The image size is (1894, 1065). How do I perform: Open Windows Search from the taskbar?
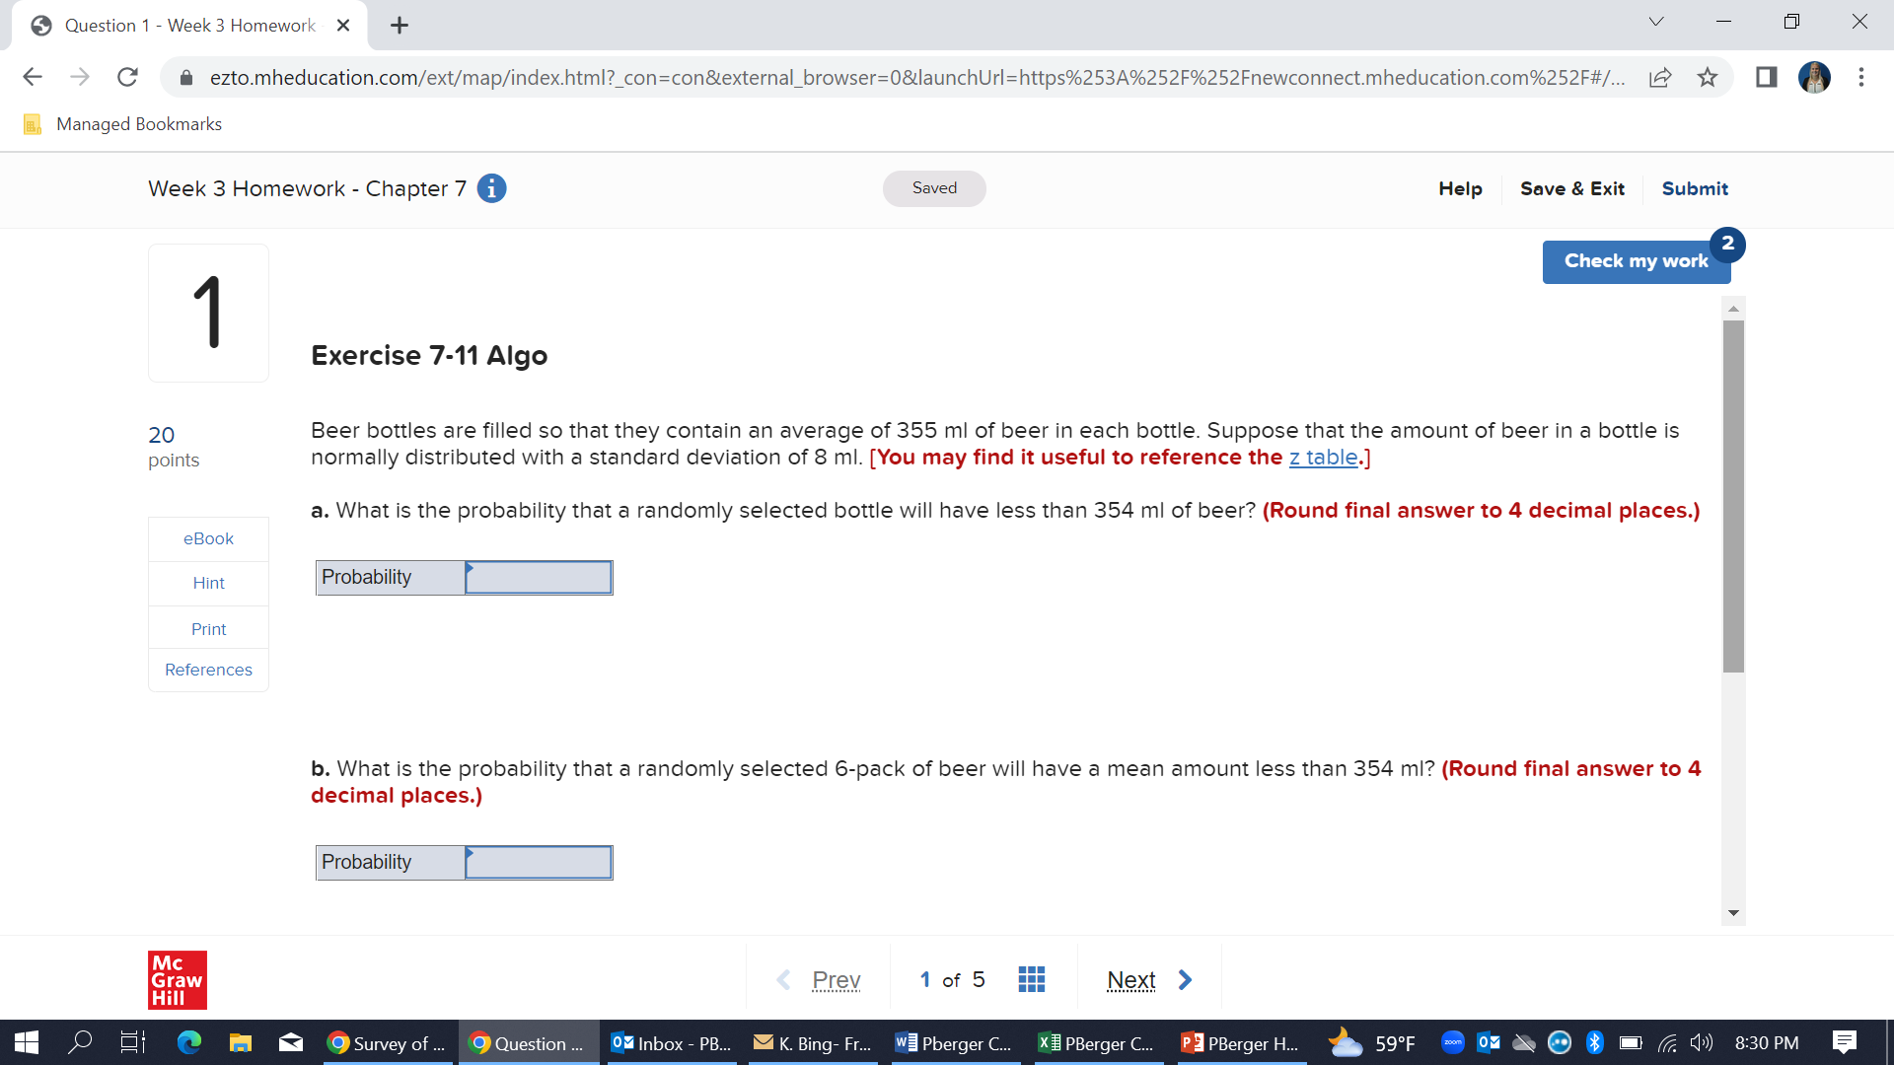pyautogui.click(x=81, y=1042)
